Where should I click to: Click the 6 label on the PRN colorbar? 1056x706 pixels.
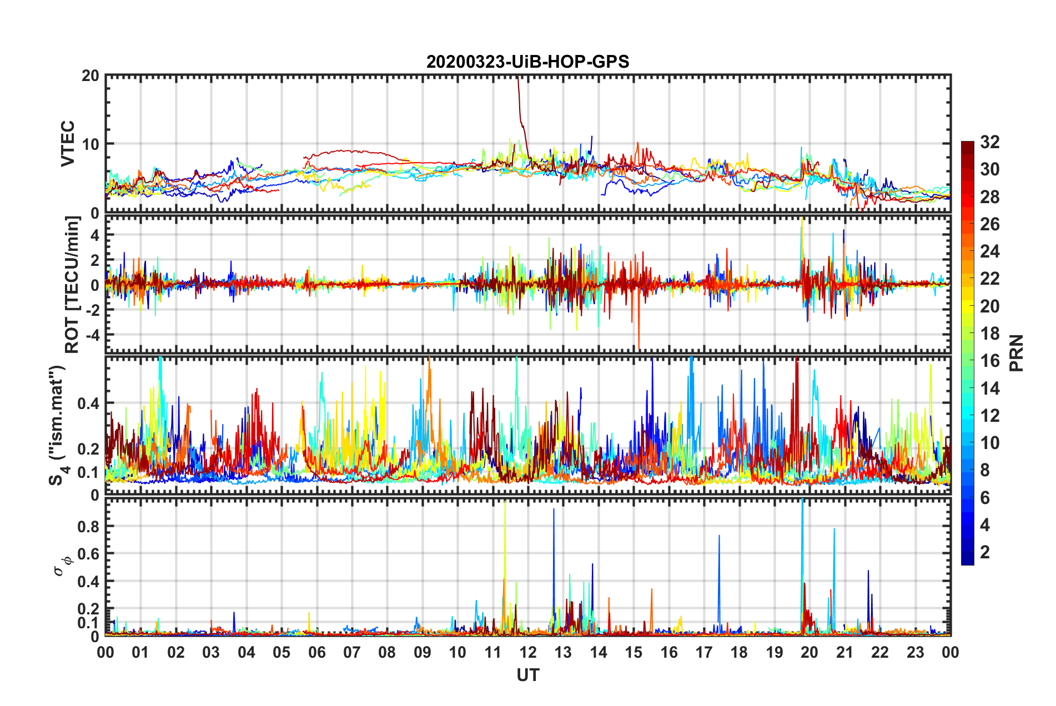pos(985,498)
